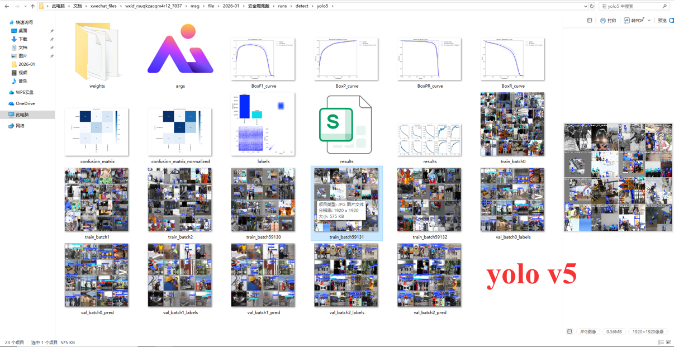Go up one folder level
The image size is (674, 347).
pos(32,6)
